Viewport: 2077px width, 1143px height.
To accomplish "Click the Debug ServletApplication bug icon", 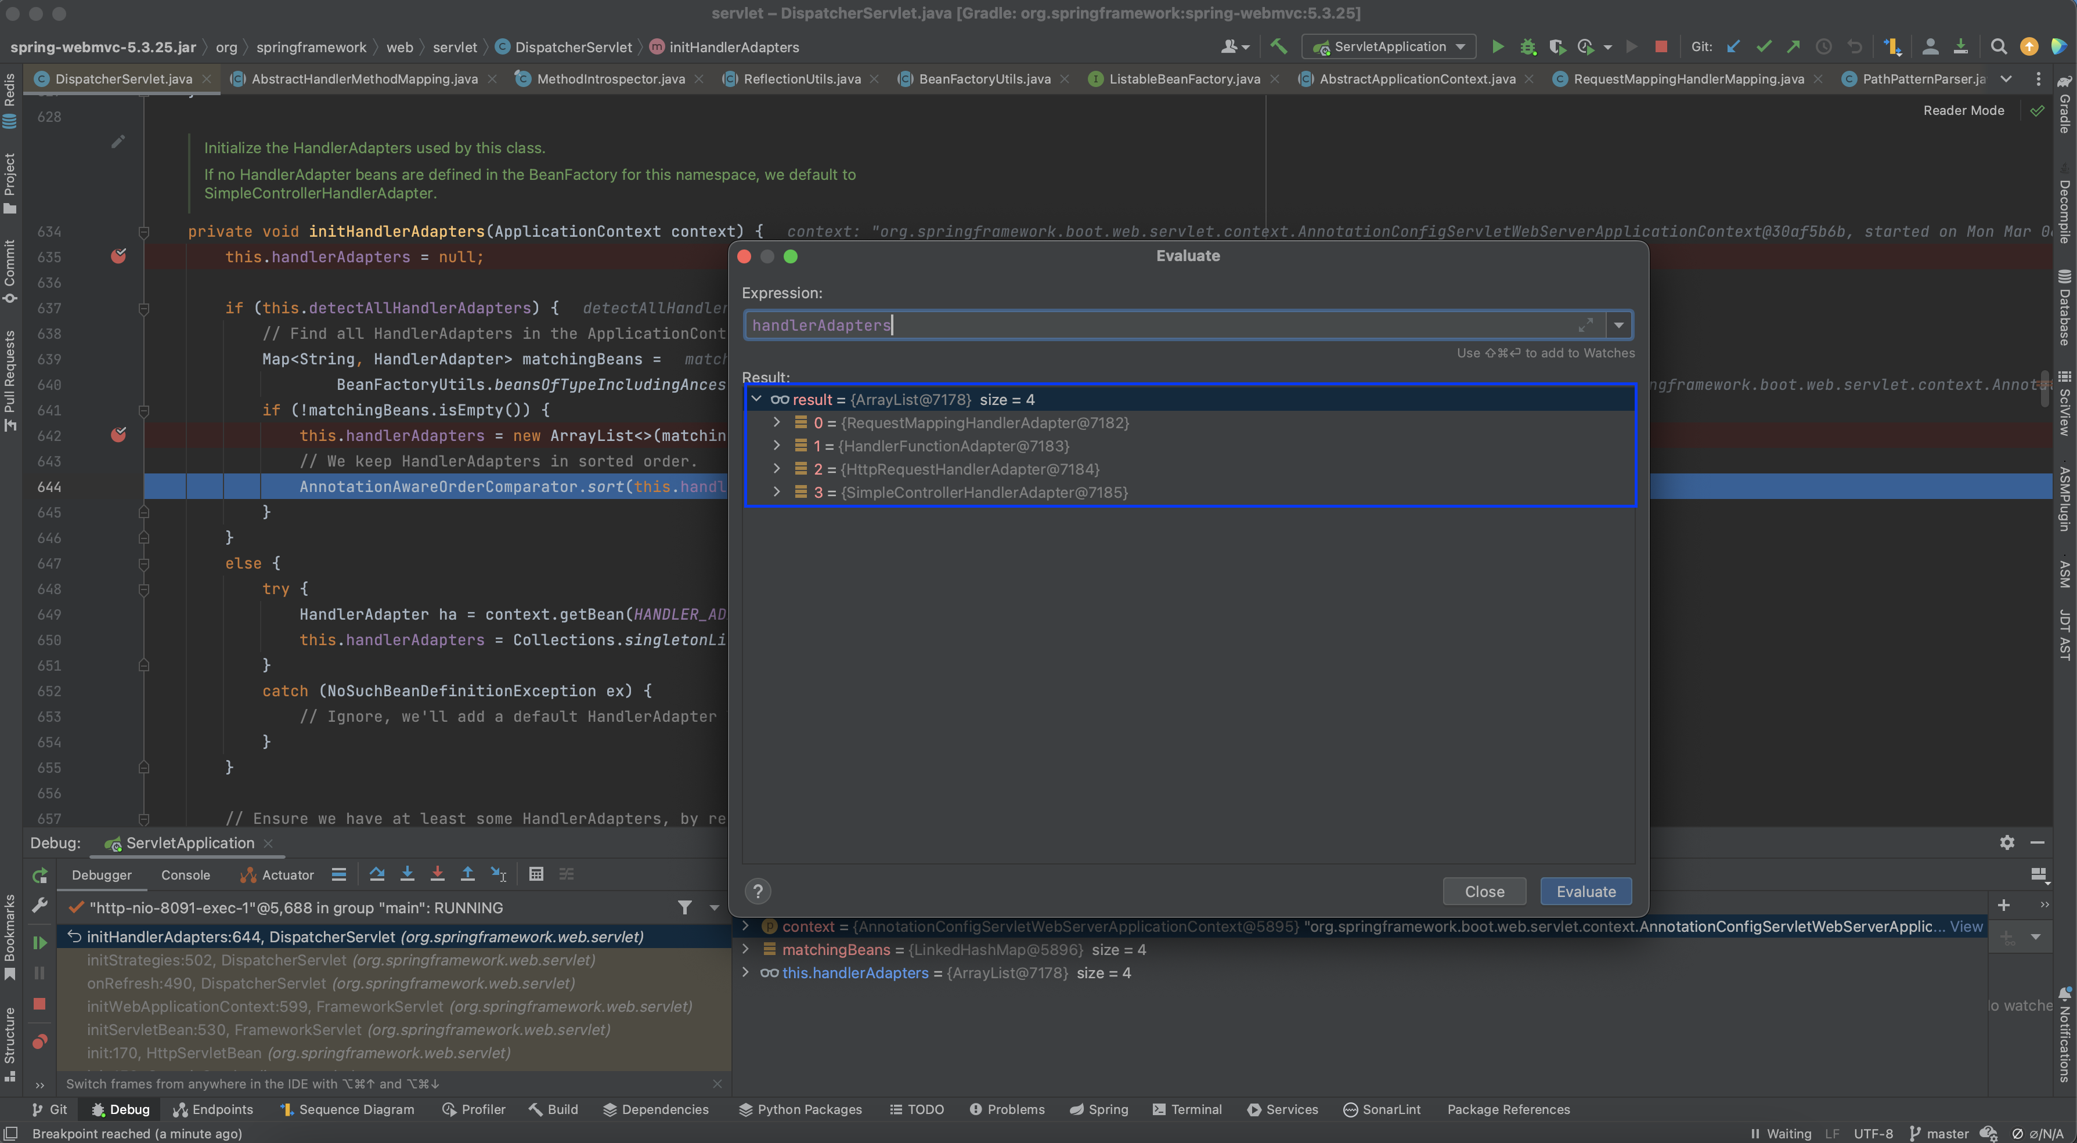I will click(x=1527, y=47).
